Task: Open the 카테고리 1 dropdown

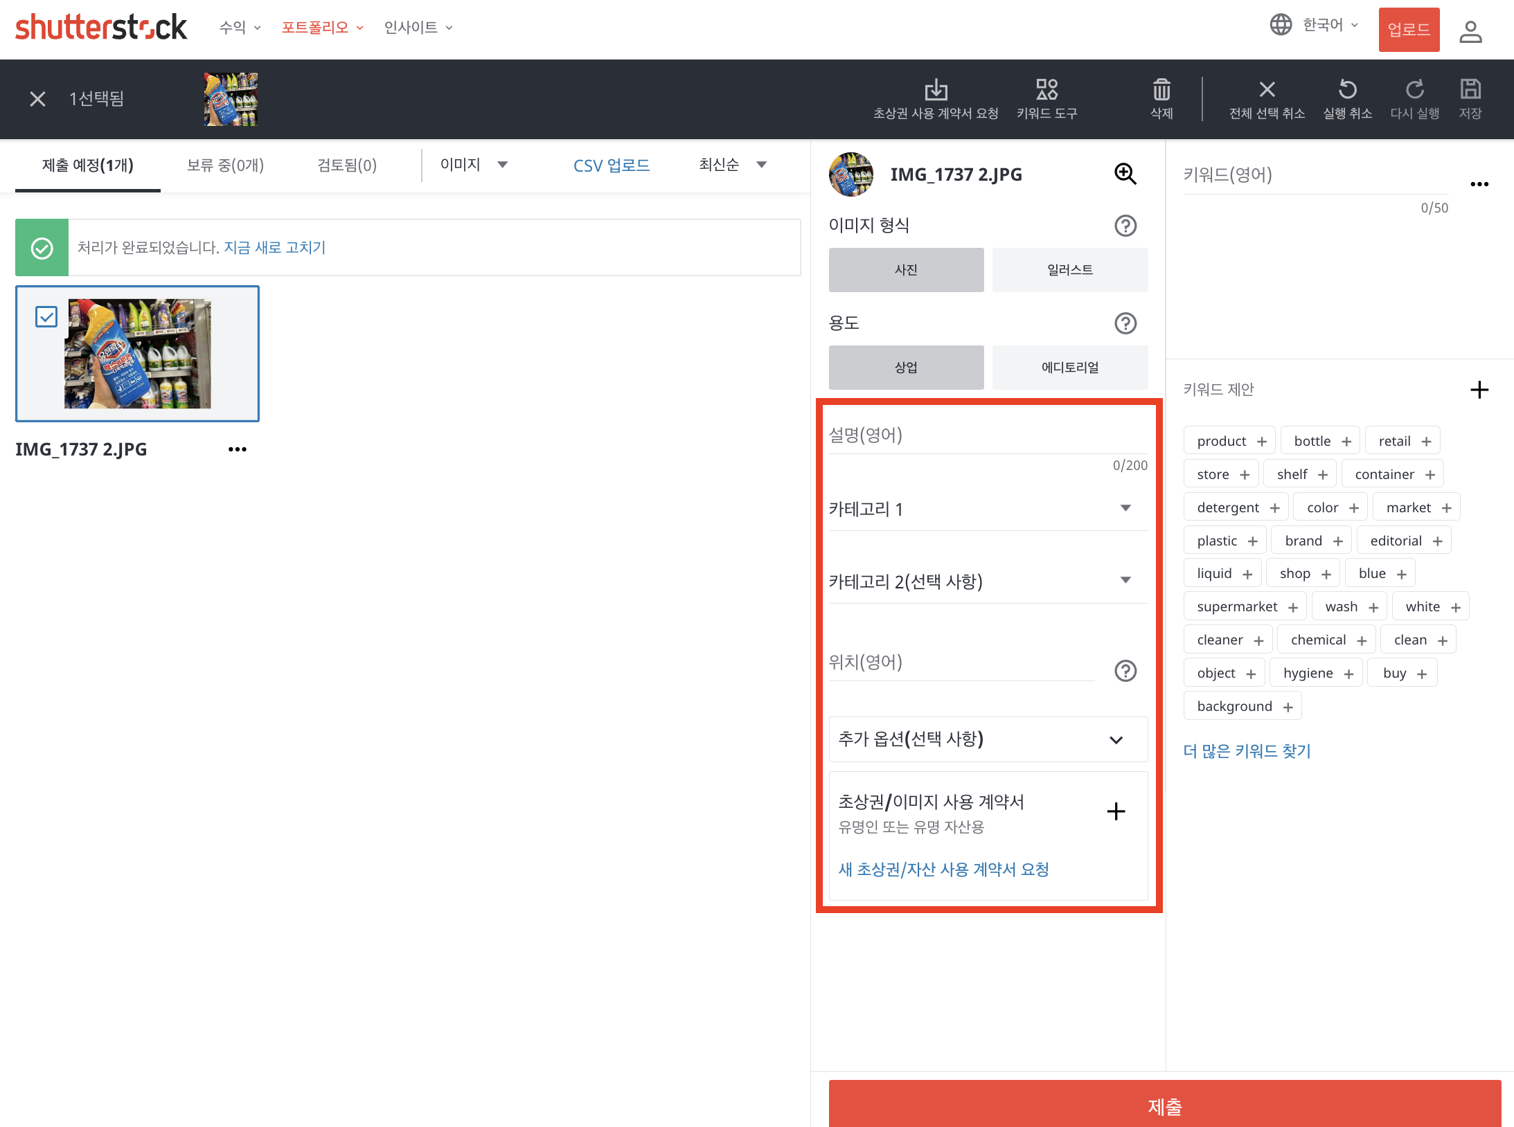Action: tap(988, 509)
